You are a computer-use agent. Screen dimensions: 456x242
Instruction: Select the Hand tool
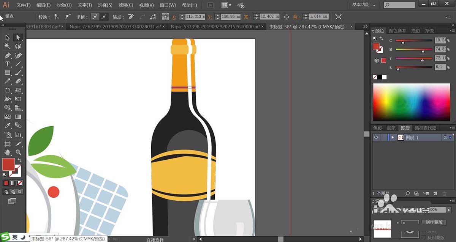(7, 152)
